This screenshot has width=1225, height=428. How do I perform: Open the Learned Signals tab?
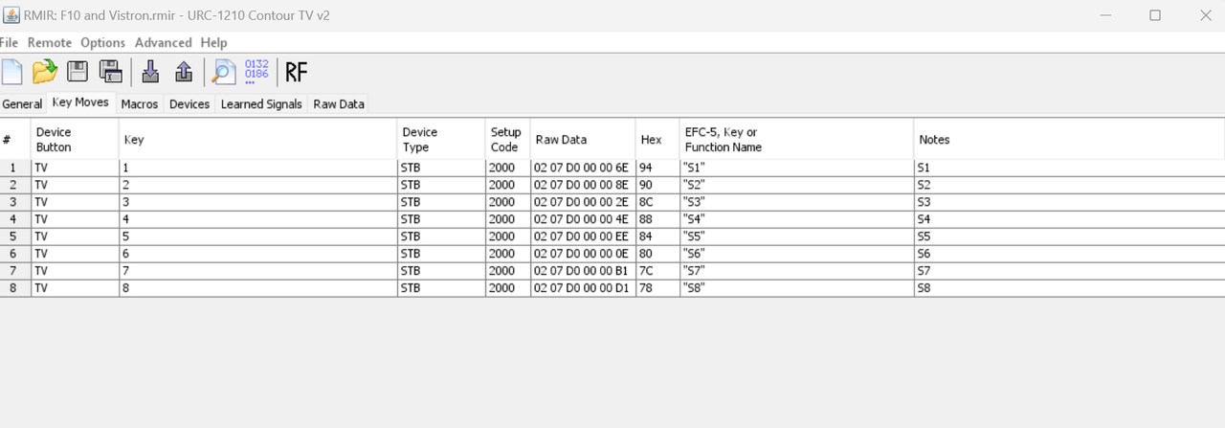coord(261,104)
